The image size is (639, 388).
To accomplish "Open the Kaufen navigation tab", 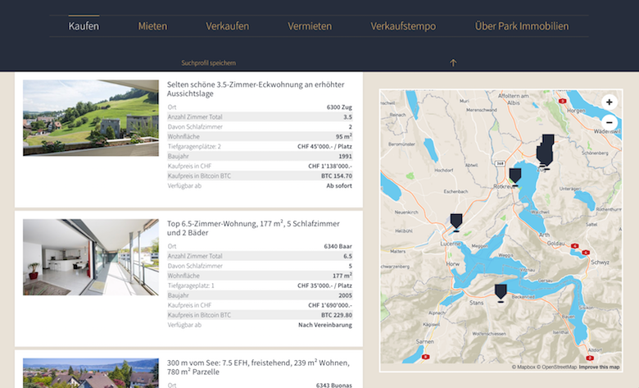I will (x=84, y=26).
